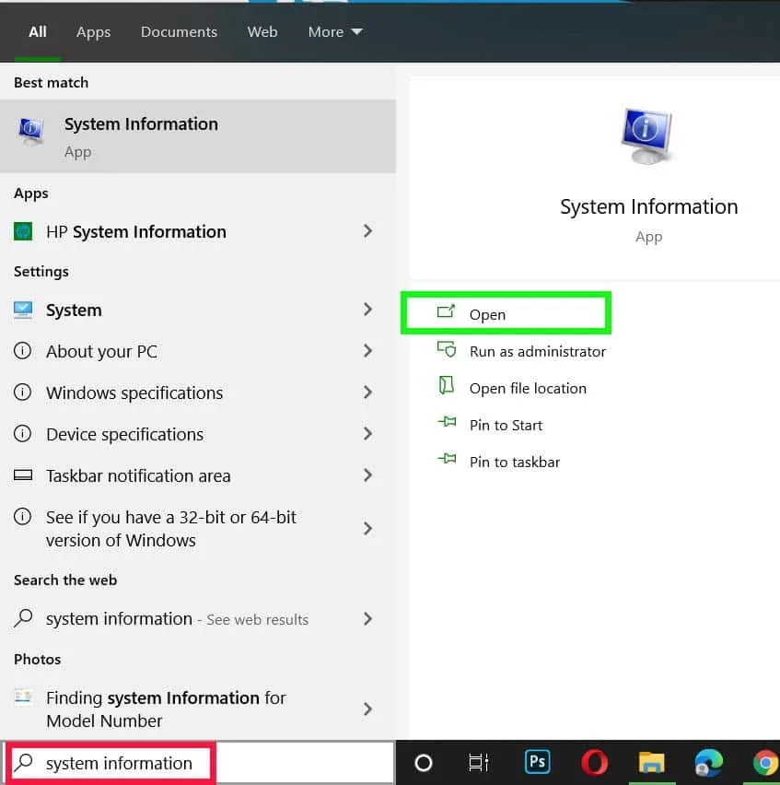780x785 pixels.
Task: Open the More filter dropdown
Action: point(335,32)
